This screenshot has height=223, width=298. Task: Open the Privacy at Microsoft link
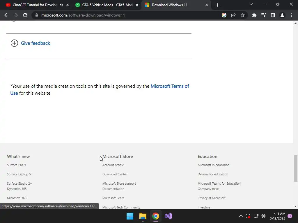pos(212,198)
